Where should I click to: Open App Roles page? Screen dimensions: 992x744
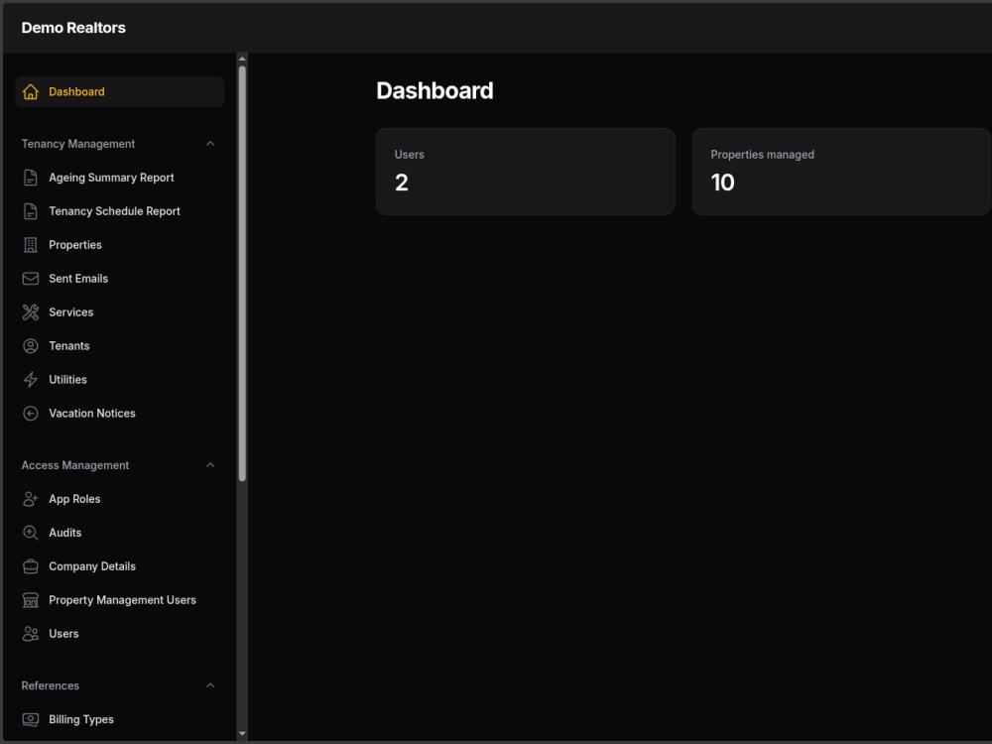pyautogui.click(x=120, y=499)
